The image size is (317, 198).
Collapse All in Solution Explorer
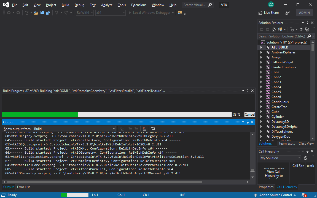(x=301, y=29)
